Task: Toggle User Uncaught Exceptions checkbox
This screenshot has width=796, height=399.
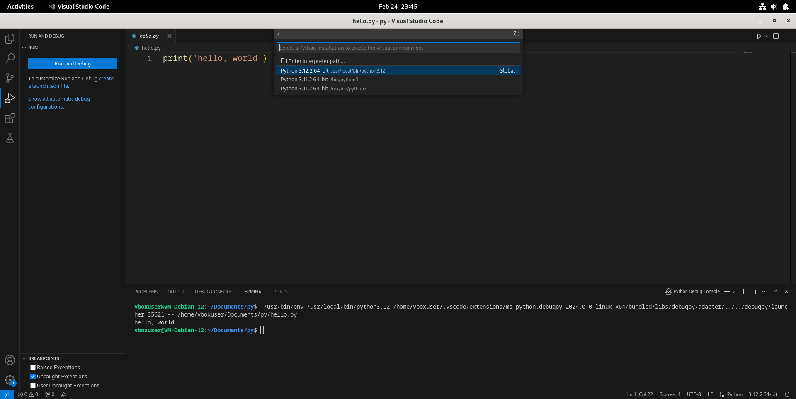Action: pyautogui.click(x=33, y=386)
